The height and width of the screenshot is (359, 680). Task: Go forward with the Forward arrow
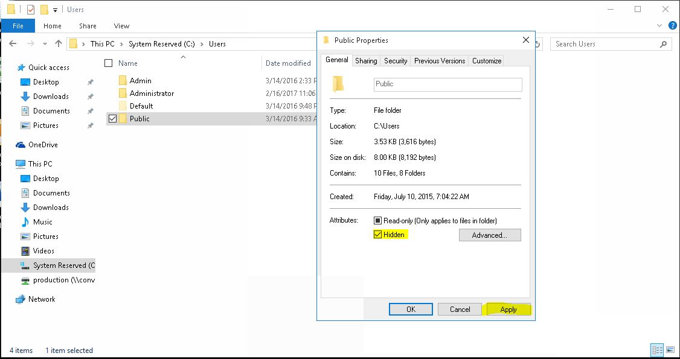(x=30, y=43)
